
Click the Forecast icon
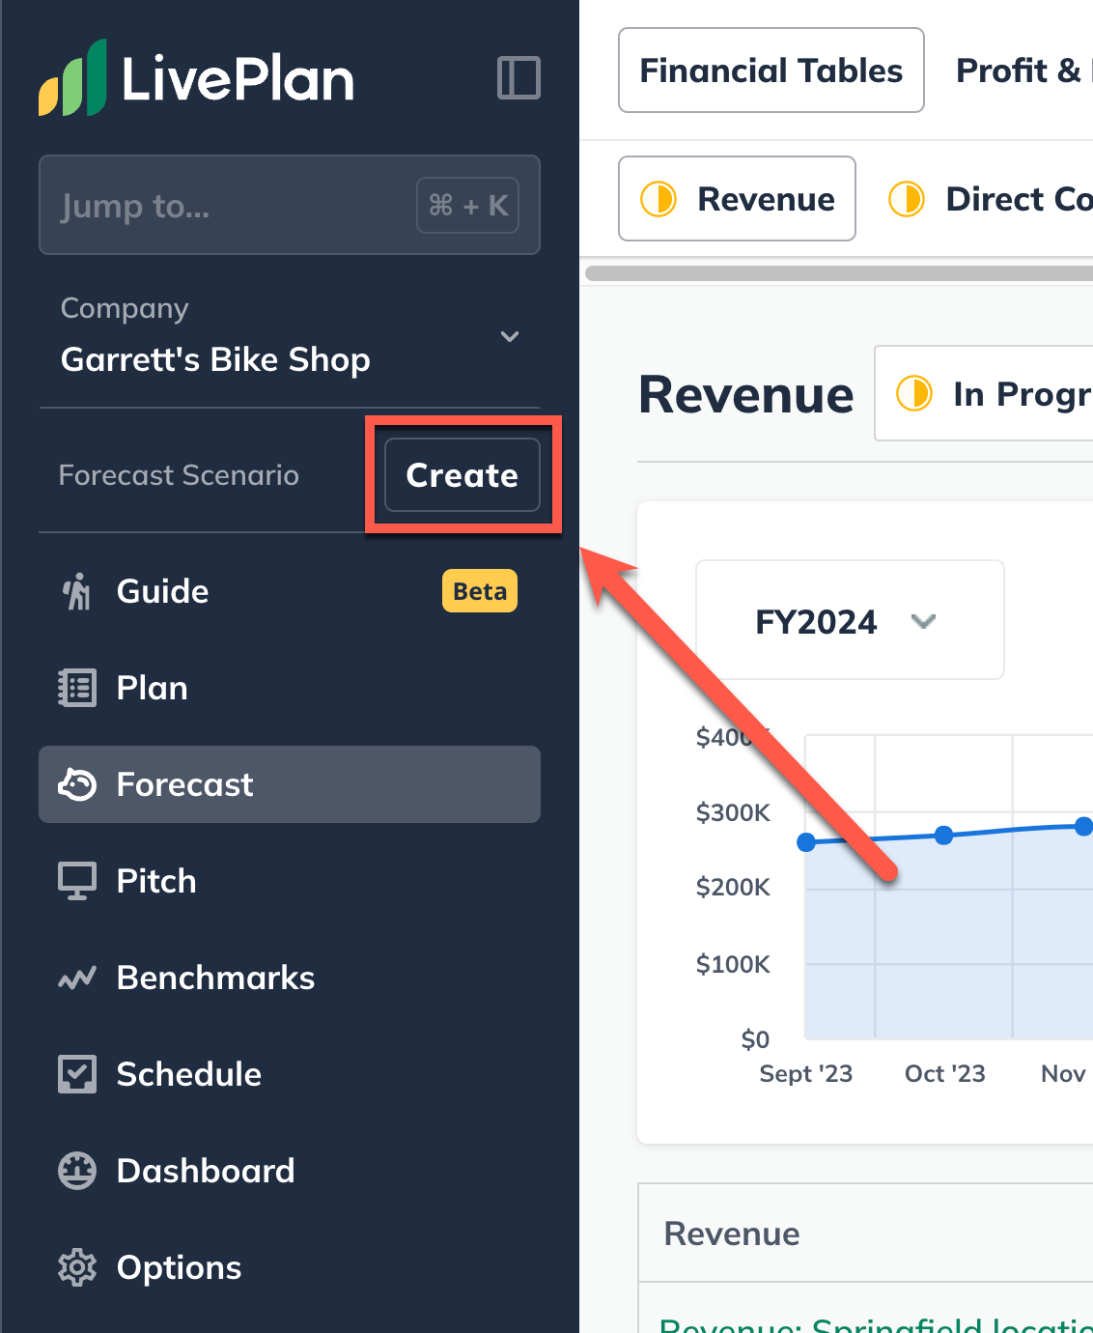[x=77, y=784]
